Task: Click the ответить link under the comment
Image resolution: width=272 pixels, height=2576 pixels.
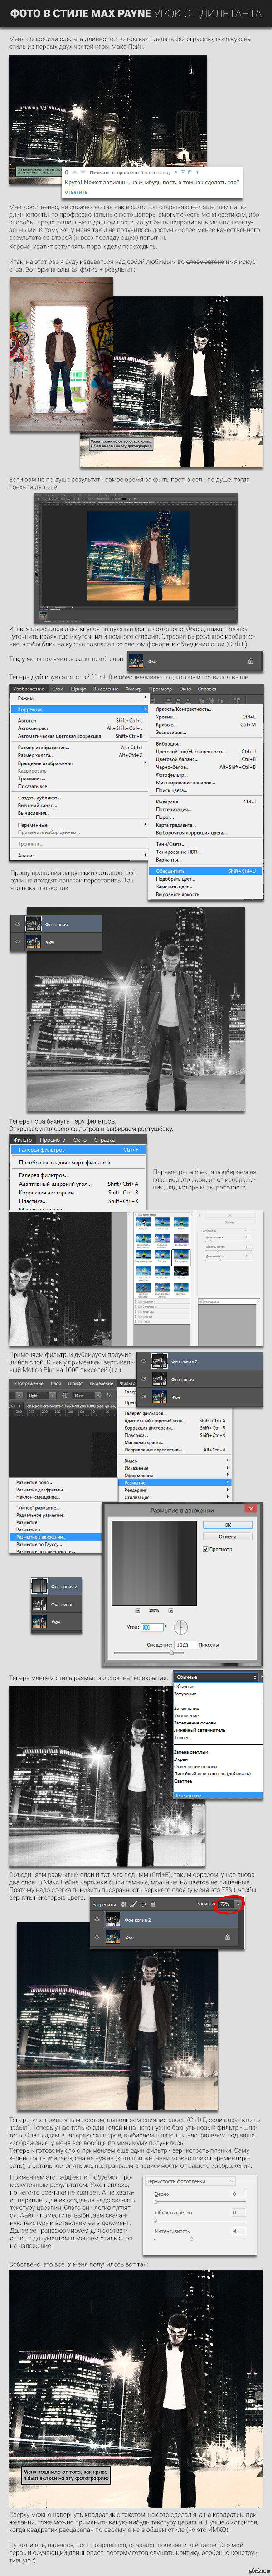Action: pyautogui.click(x=76, y=191)
